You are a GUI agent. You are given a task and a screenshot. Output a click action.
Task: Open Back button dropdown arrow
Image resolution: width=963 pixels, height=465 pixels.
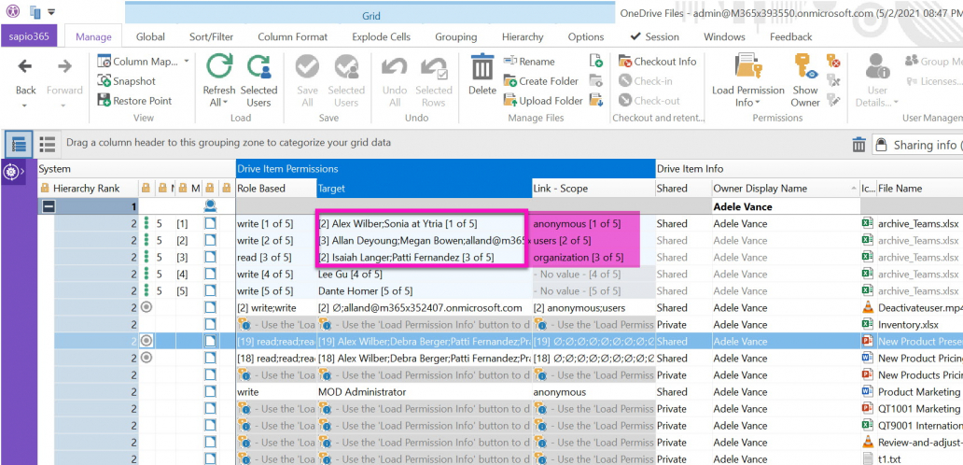coord(25,106)
